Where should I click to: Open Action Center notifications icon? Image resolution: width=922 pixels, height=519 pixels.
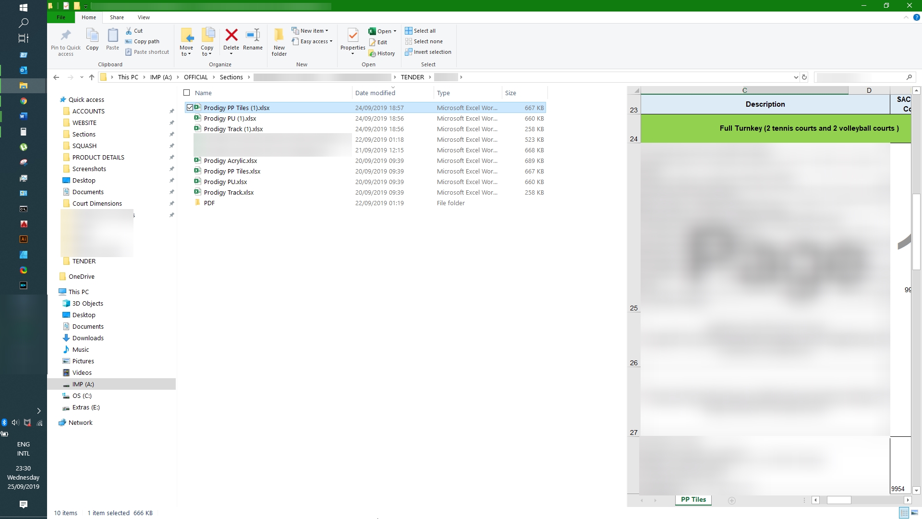point(23,504)
